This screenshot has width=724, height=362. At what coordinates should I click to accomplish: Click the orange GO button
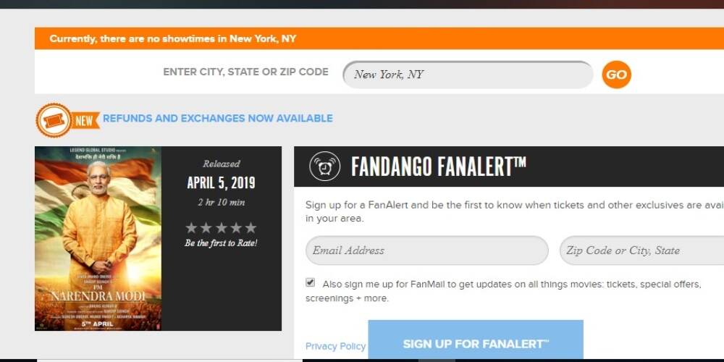[616, 75]
